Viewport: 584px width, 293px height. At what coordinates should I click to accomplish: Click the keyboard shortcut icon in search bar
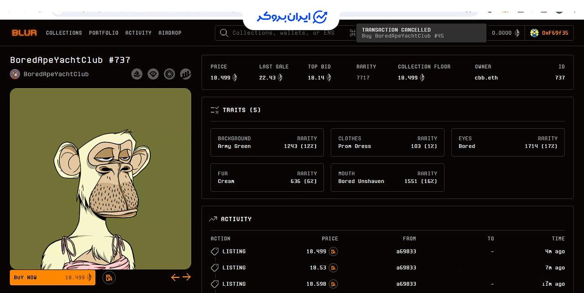click(352, 33)
